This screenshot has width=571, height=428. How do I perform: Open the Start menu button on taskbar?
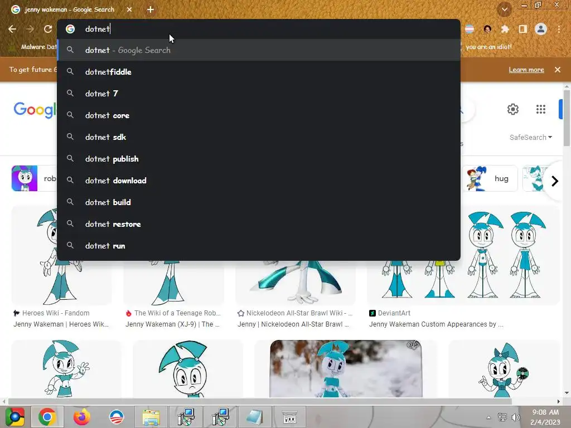point(15,417)
